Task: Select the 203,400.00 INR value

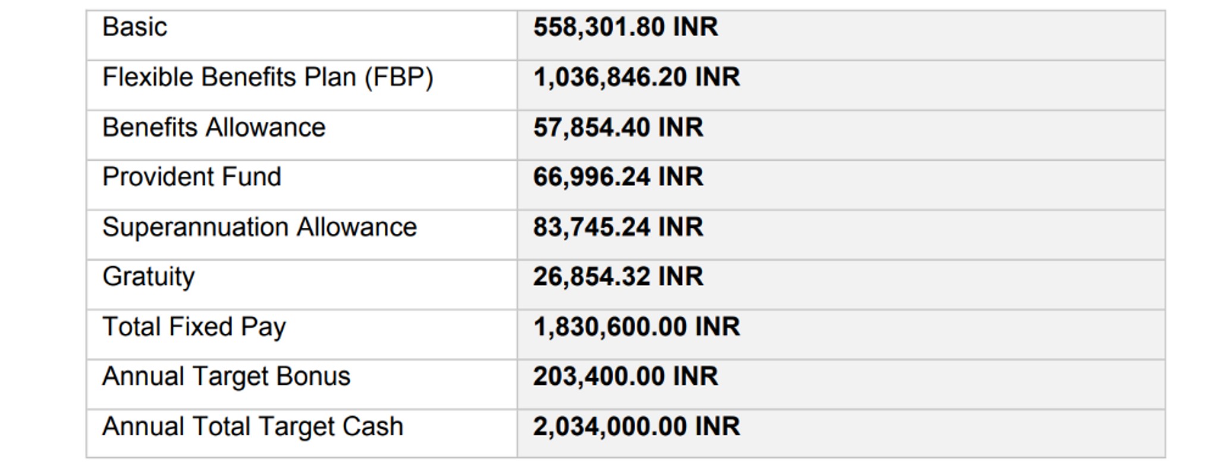Action: coord(626,376)
